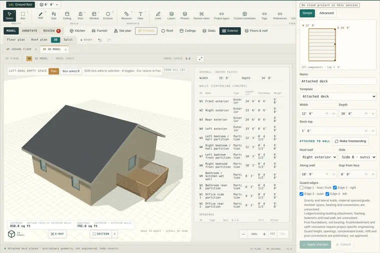Undo the last action
The width and height of the screenshot is (380, 253).
pos(100,40)
